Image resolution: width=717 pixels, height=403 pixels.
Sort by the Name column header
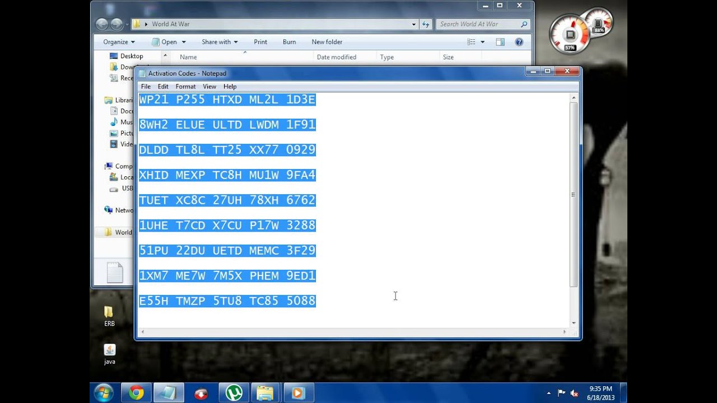(244, 57)
